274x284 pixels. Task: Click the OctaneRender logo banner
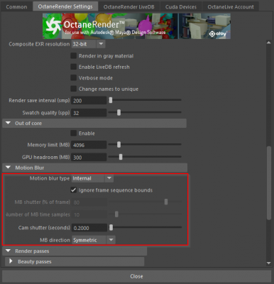pyautogui.click(x=136, y=26)
